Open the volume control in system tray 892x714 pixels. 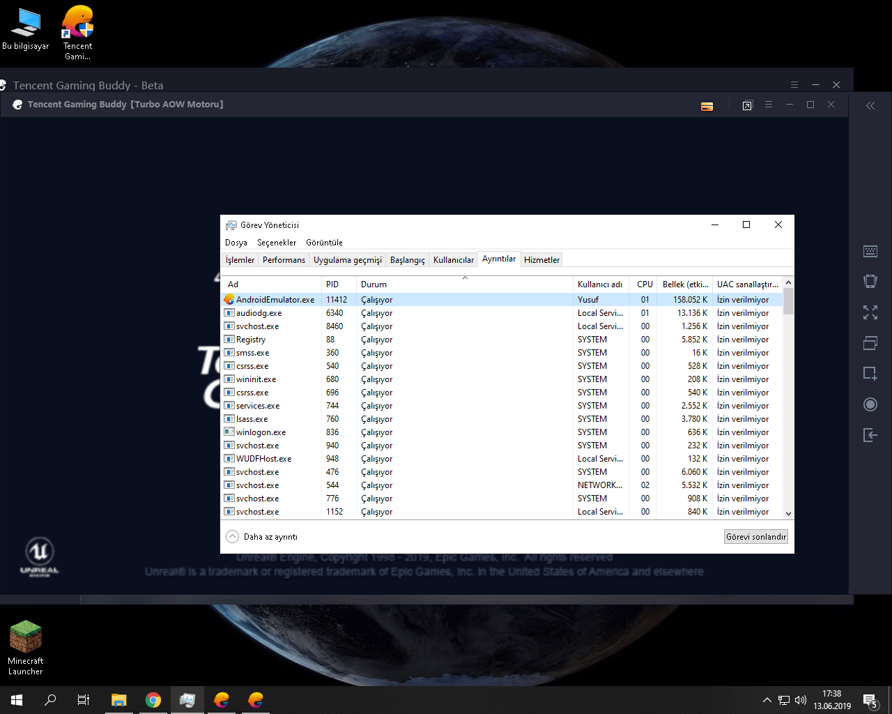801,700
